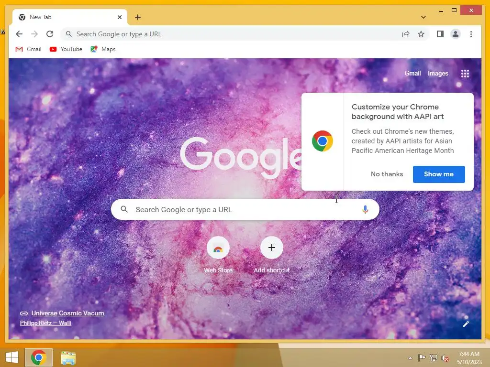Open Gmail bookmark in bookmarks bar
Image resolution: width=490 pixels, height=367 pixels.
(28, 49)
